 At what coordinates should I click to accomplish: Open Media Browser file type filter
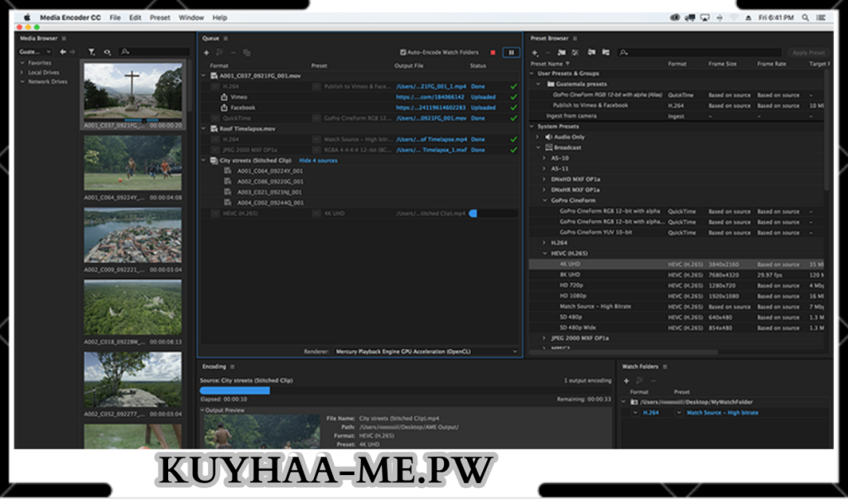(92, 52)
